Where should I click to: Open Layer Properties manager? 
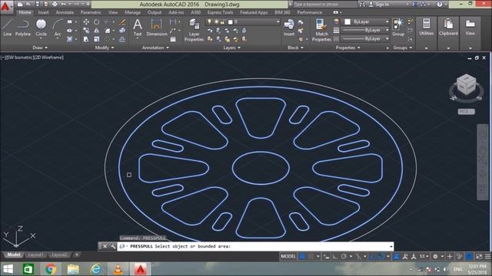pyautogui.click(x=194, y=30)
